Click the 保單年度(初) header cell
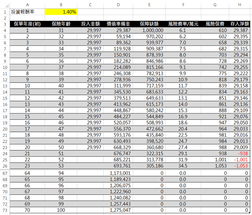The height and width of the screenshot is (215, 252). pyautogui.click(x=27, y=24)
